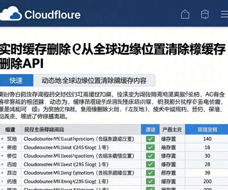
Task: Click diamond bullet of the 39 row
Action: tap(2, 173)
